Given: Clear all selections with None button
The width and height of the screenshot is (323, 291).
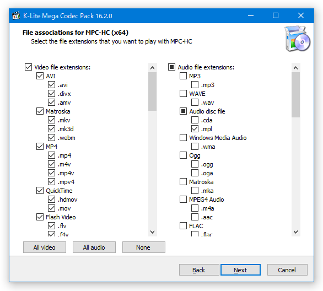Looking at the screenshot, I should [144, 247].
